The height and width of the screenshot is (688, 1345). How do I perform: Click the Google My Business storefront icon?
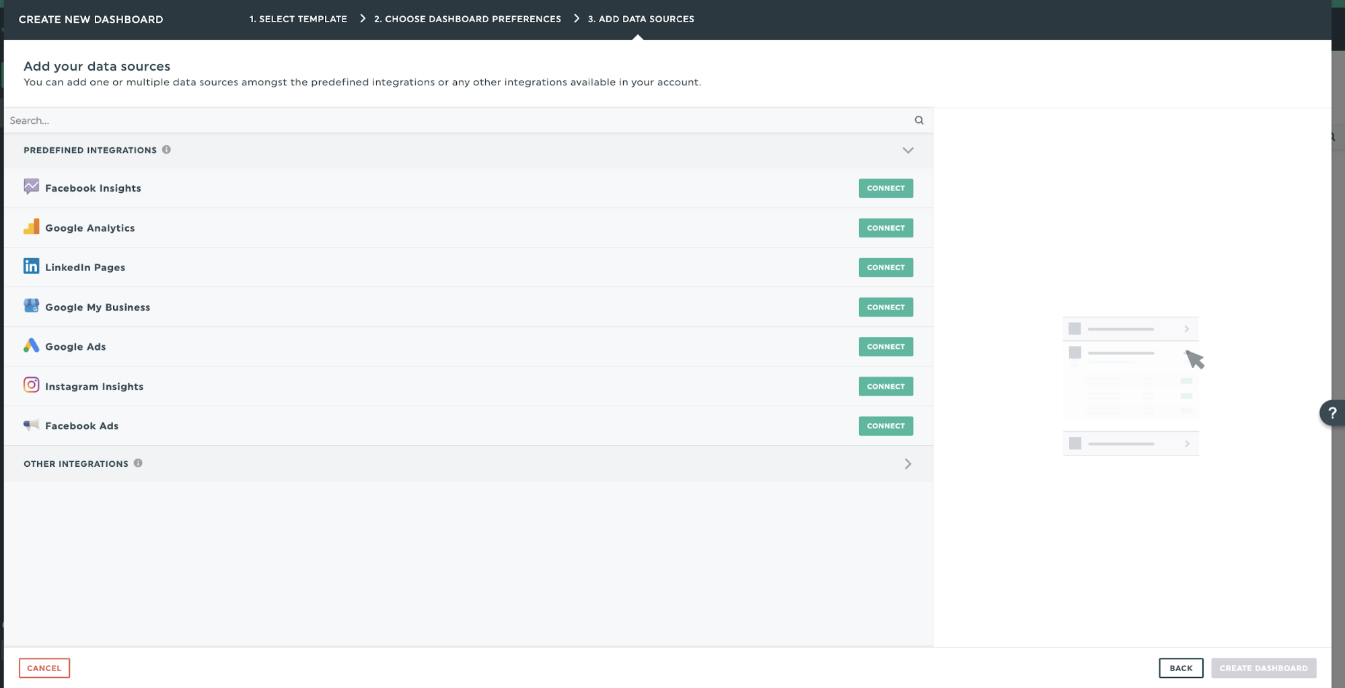(x=31, y=306)
